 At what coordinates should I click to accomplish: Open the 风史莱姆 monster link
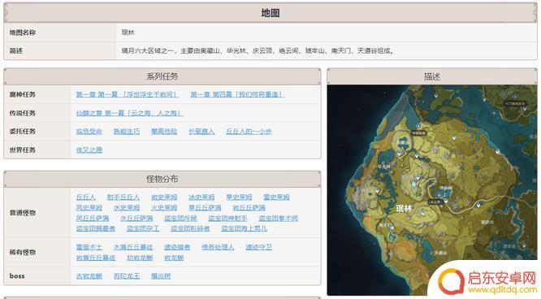pyautogui.click(x=89, y=207)
